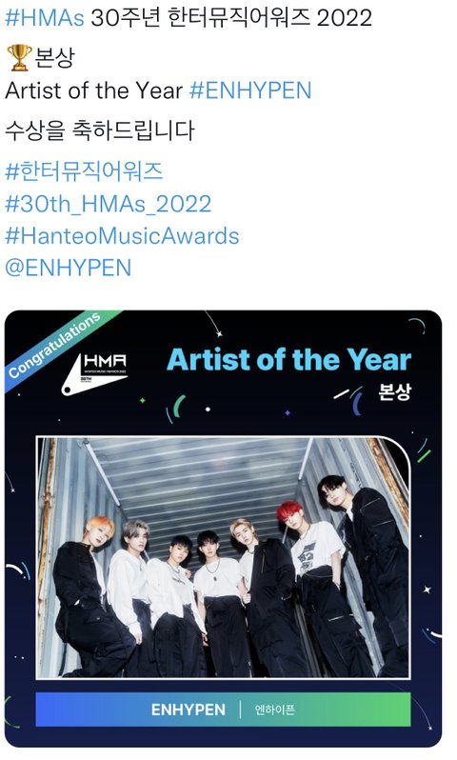This screenshot has width=457, height=760.
Task: Click the 30주년 한터뮤직어워즈 2022 title text
Action: point(231,18)
